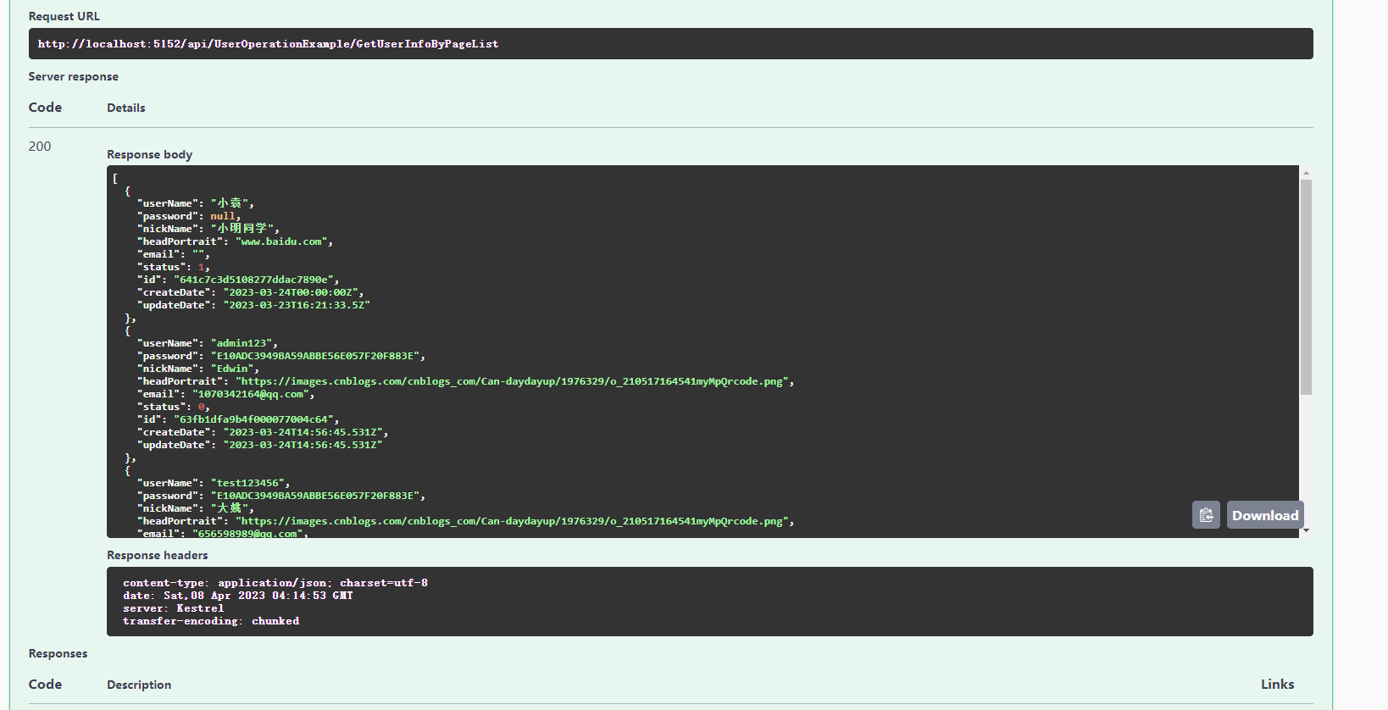Click the Description column header under Responses
1388x710 pixels.
click(x=139, y=685)
